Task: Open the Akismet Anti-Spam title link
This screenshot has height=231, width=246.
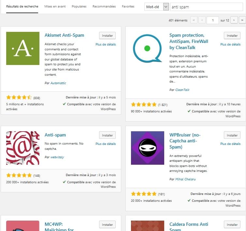Action: tap(64, 35)
